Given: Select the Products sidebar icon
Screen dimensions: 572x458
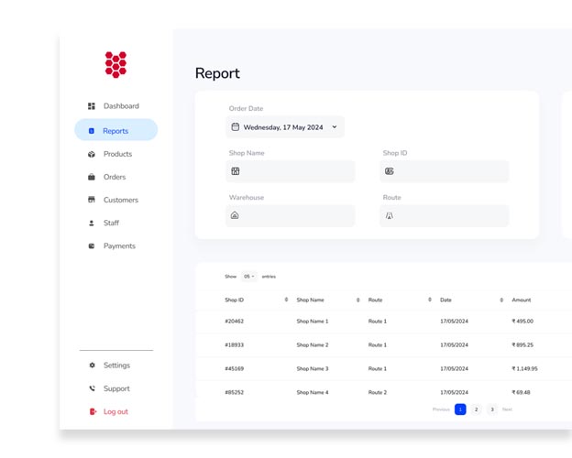Looking at the screenshot, I should point(92,154).
